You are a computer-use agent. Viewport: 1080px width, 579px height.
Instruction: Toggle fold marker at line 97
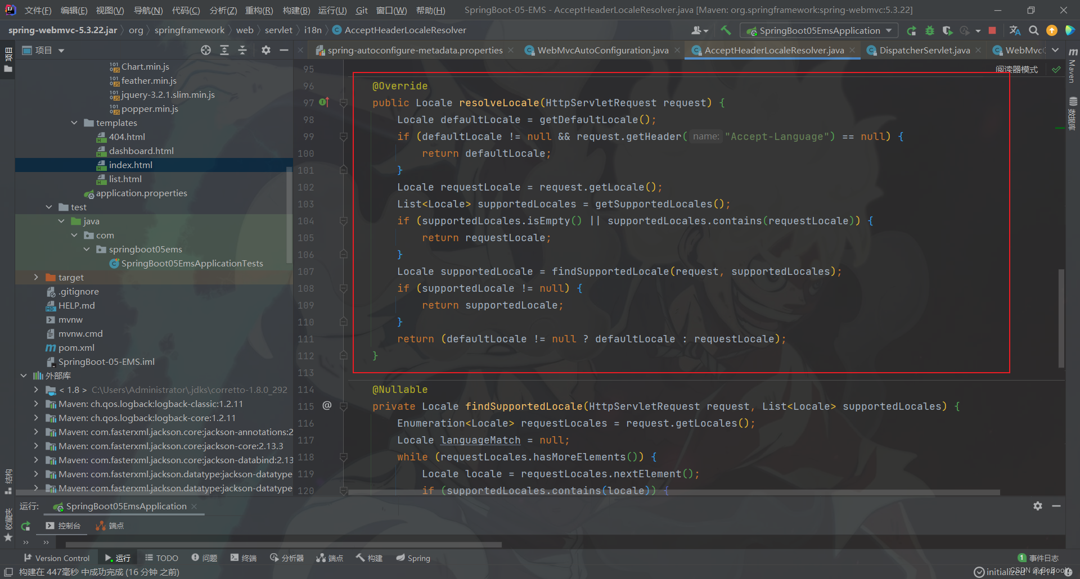coord(344,103)
